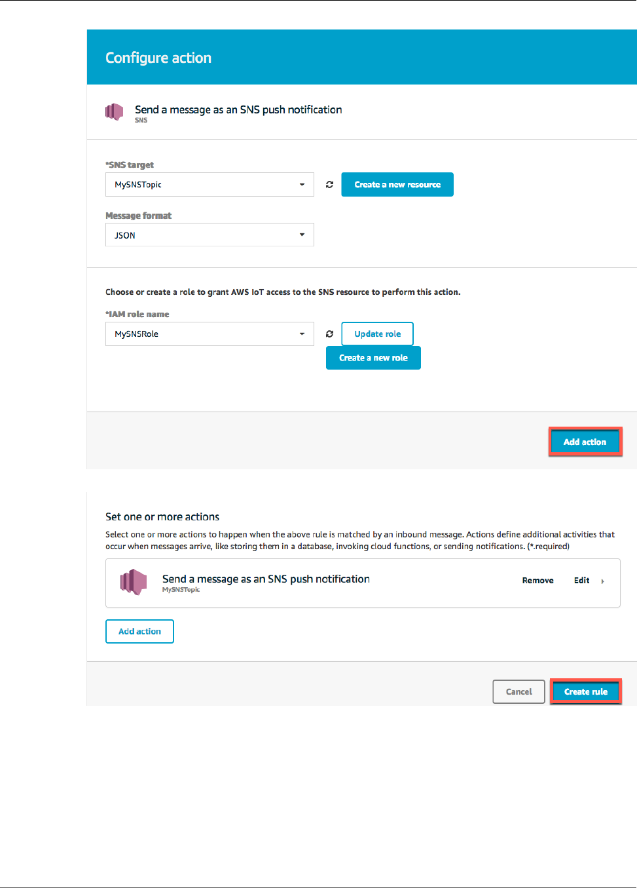Click the SNS icon in Configure action header
This screenshot has width=637, height=888.
coord(115,111)
